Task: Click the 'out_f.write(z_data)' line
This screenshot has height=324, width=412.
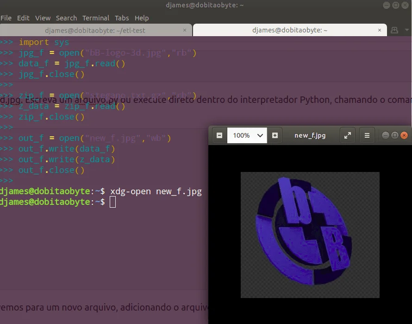Action: point(67,159)
